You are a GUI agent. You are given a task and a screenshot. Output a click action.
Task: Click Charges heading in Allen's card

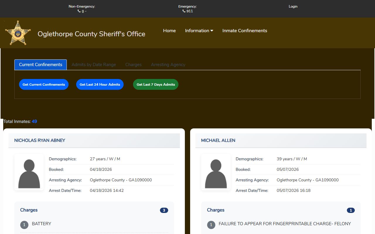216,210
